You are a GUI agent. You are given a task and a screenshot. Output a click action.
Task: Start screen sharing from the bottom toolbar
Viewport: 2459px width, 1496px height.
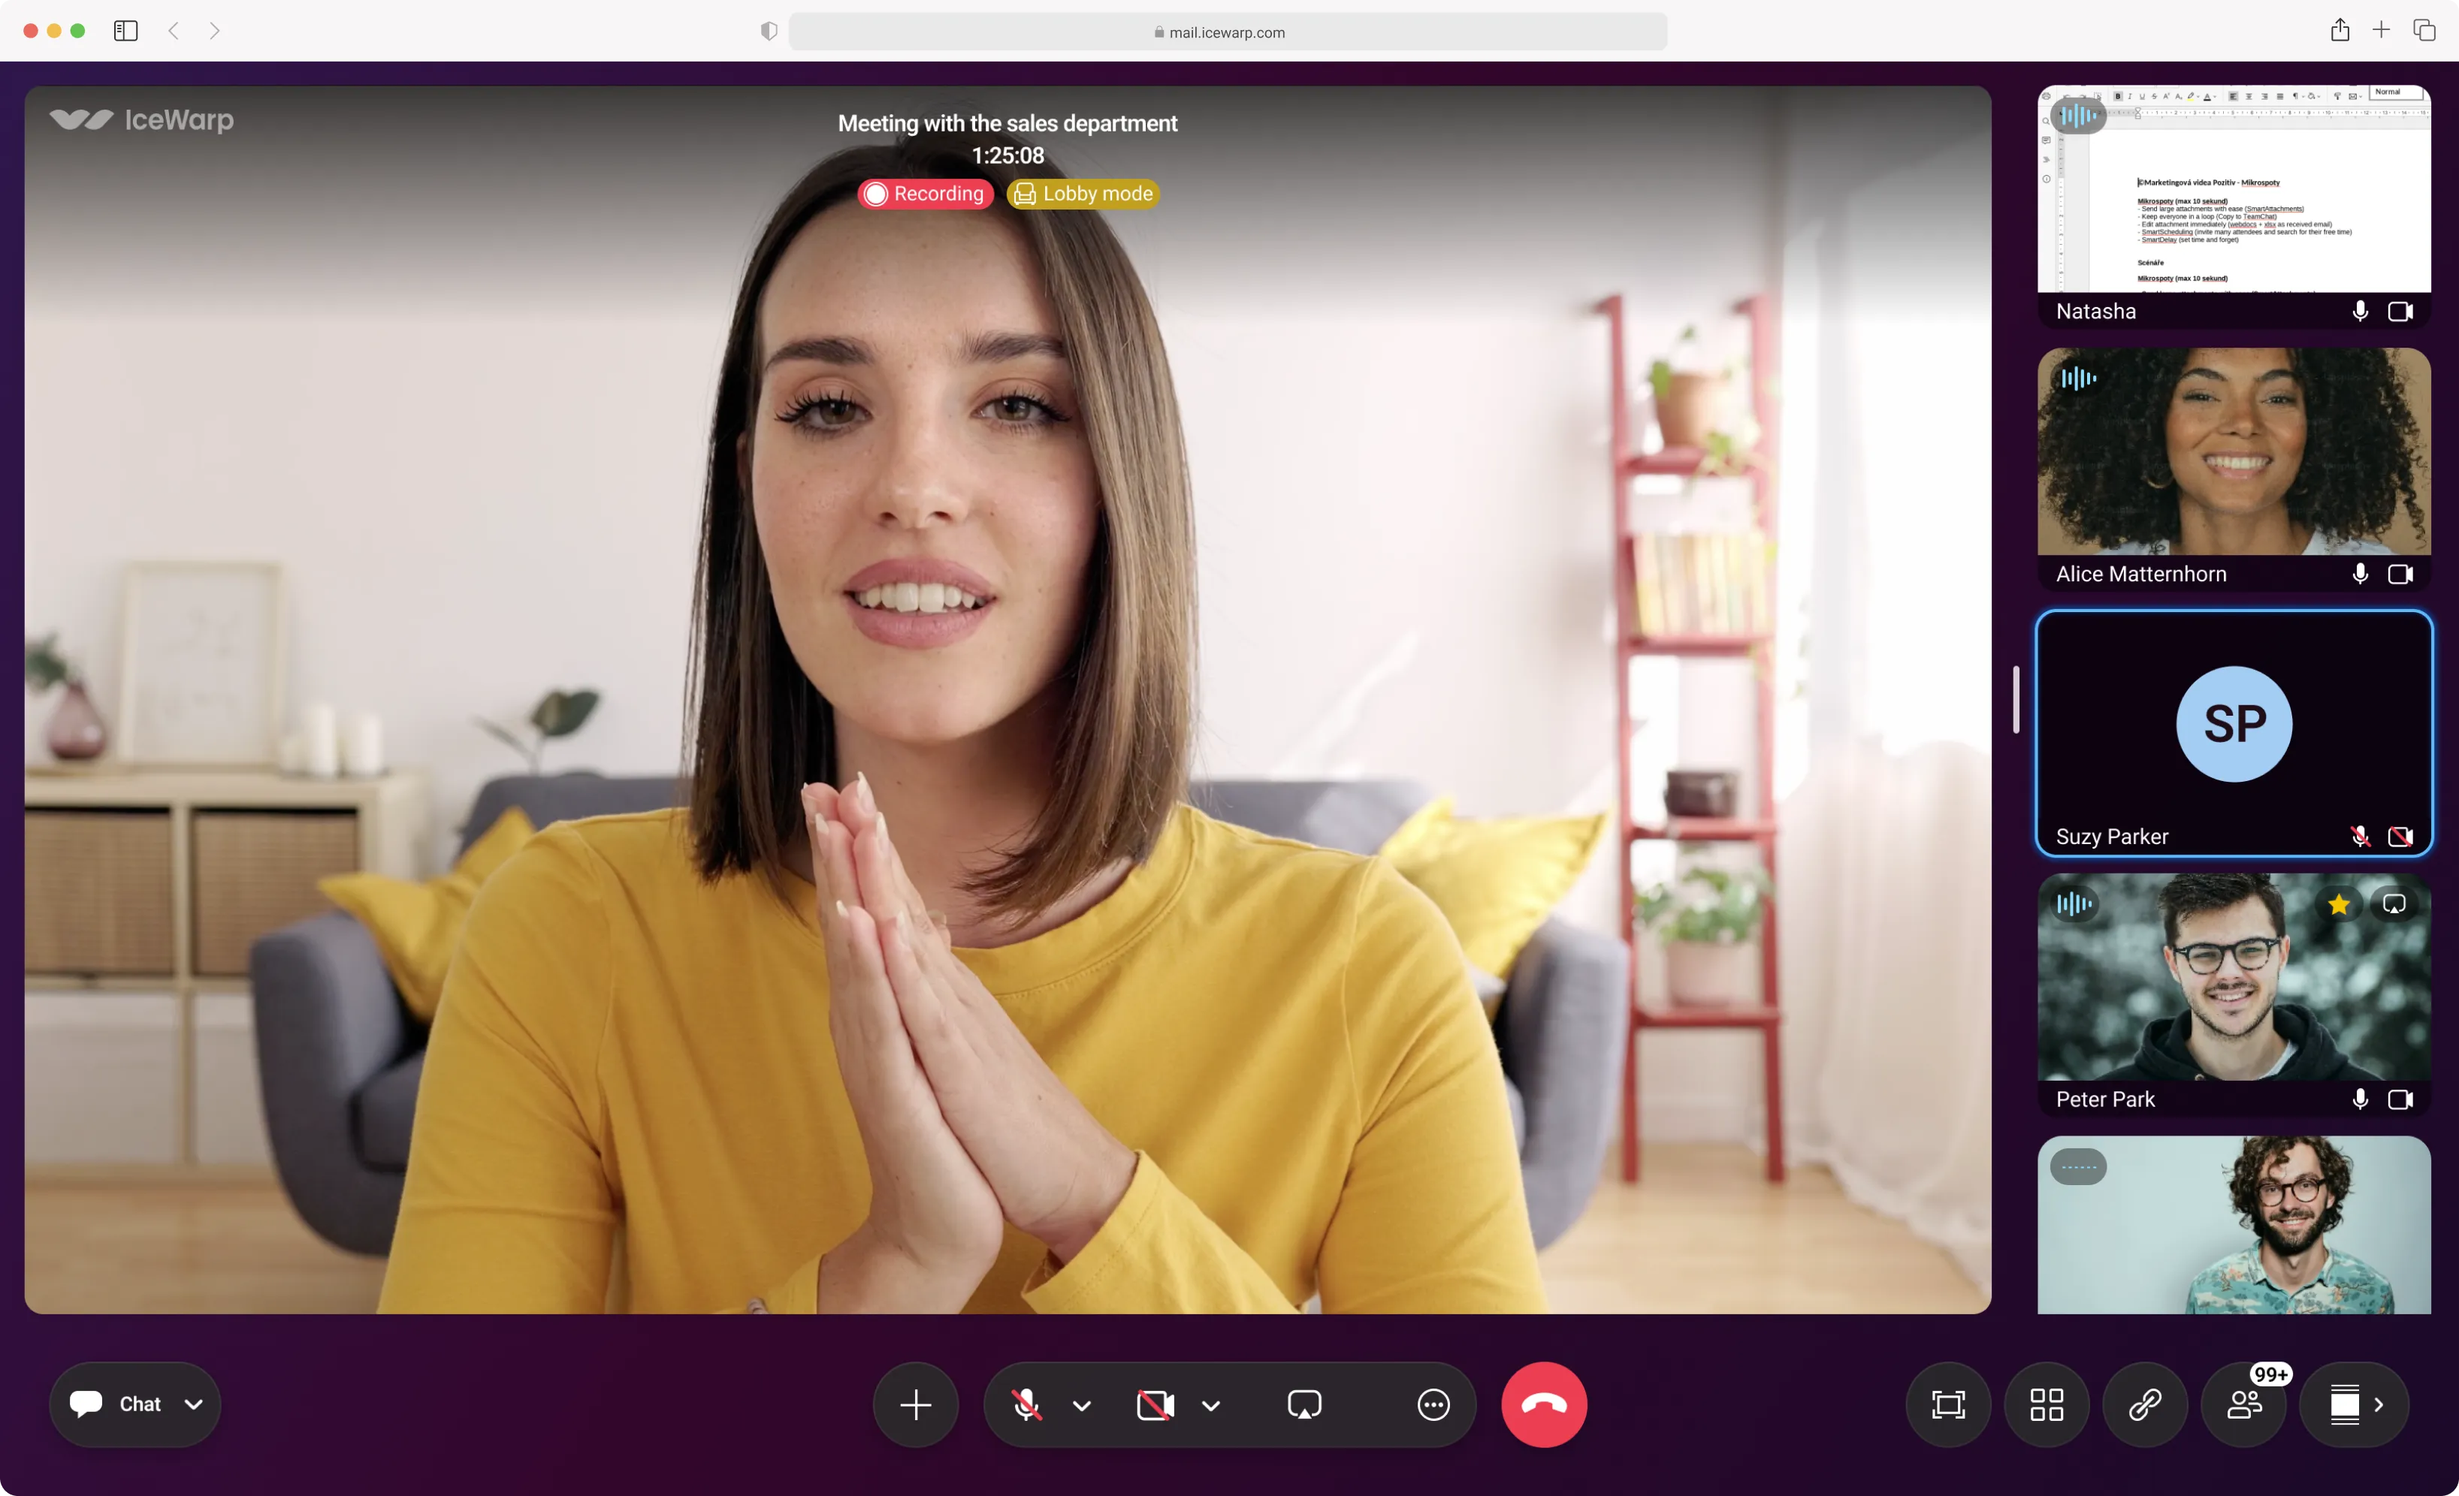(x=1304, y=1404)
